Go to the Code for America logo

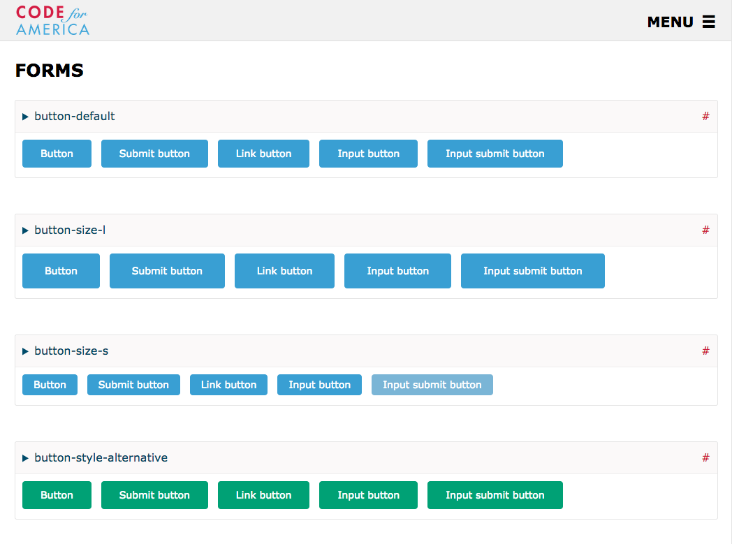(x=53, y=20)
